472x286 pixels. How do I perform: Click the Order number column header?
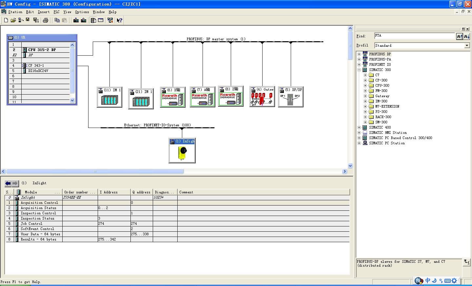tap(80, 192)
